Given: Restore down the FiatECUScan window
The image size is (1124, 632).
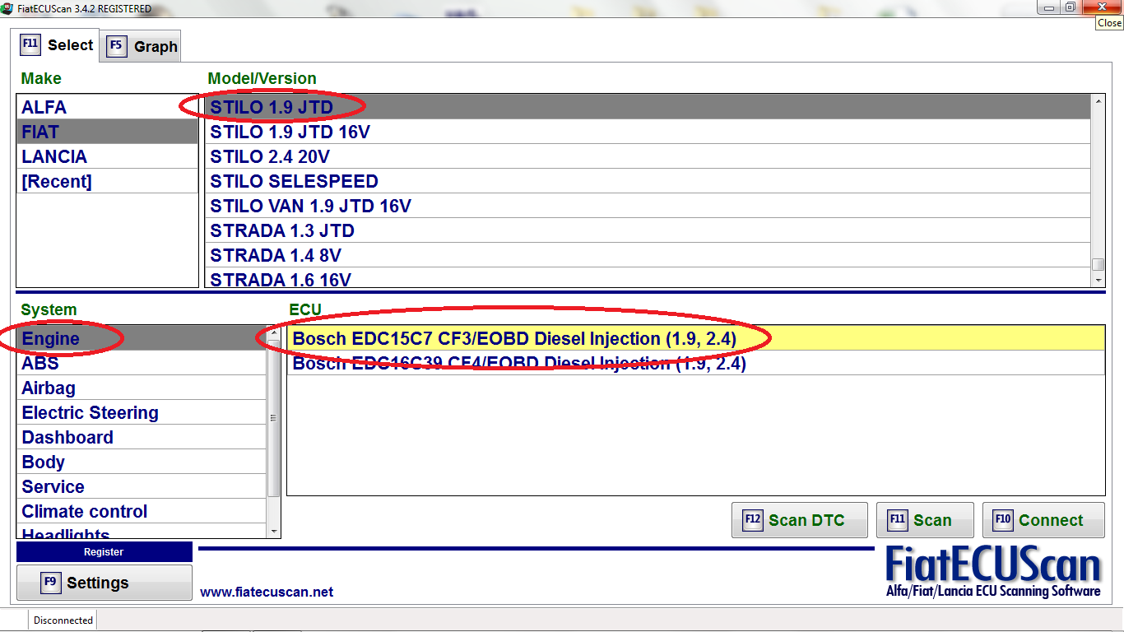Looking at the screenshot, I should [1071, 7].
